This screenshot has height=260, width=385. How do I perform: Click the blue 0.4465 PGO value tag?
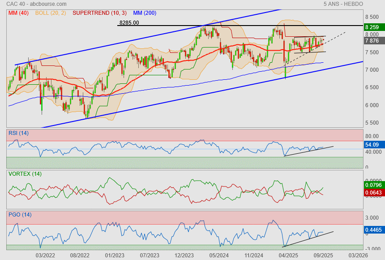pyautogui.click(x=373, y=230)
